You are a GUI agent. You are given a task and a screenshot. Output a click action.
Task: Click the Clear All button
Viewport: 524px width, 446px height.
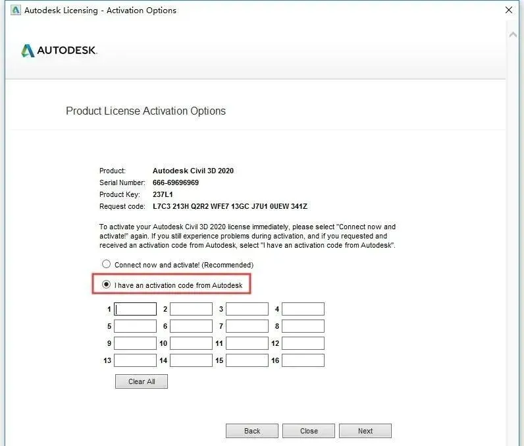coord(142,381)
